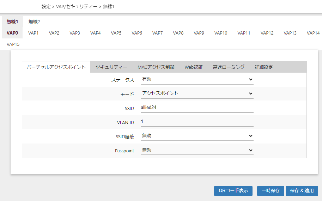Expand the モード dropdown
Viewport: 322px width, 201px height.
point(197,93)
